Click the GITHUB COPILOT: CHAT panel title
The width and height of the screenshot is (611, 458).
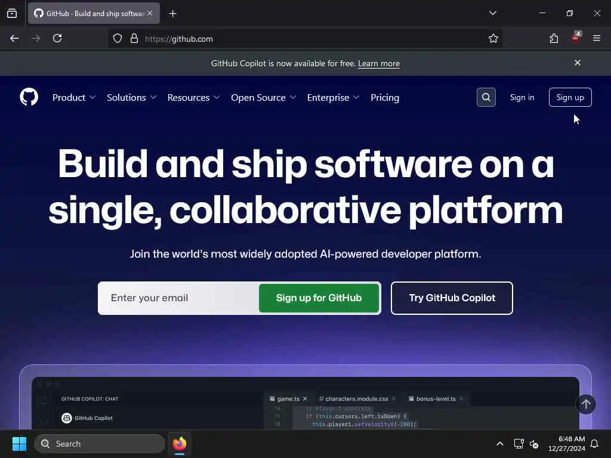tap(90, 399)
